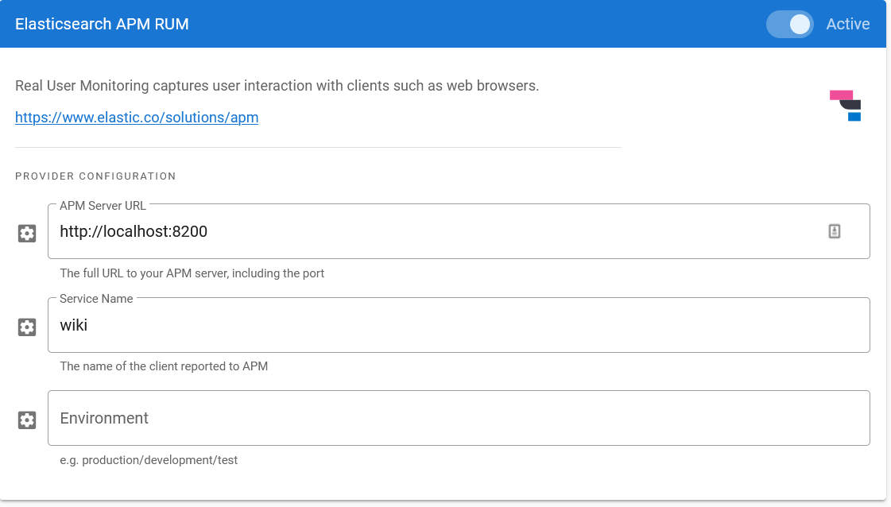This screenshot has height=507, width=891.
Task: Click the Active label next to the switch
Action: click(847, 24)
